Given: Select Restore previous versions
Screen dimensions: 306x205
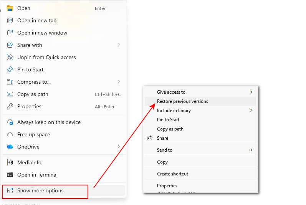Looking at the screenshot, I should 182,101.
